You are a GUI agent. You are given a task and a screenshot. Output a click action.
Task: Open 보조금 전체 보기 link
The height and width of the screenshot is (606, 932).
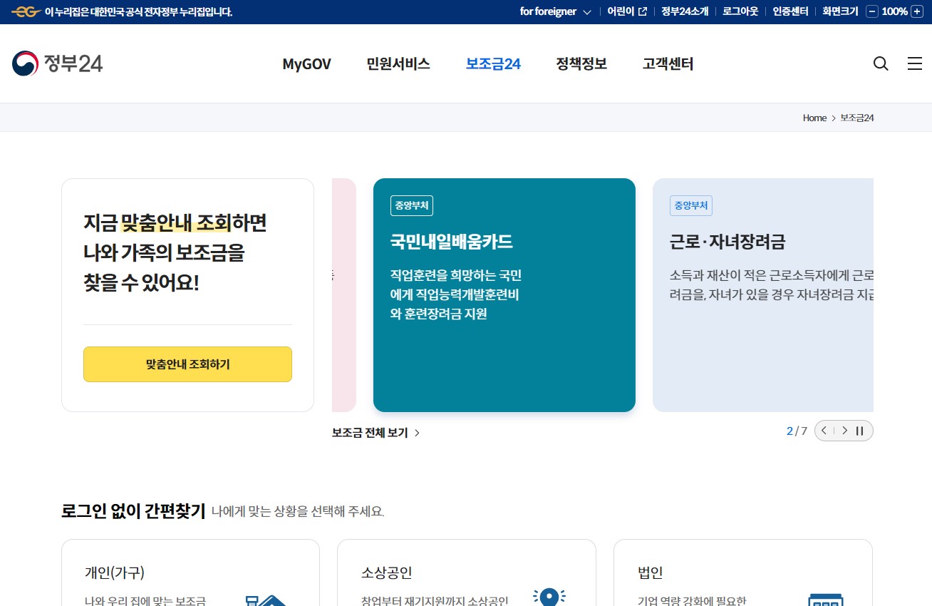point(376,433)
